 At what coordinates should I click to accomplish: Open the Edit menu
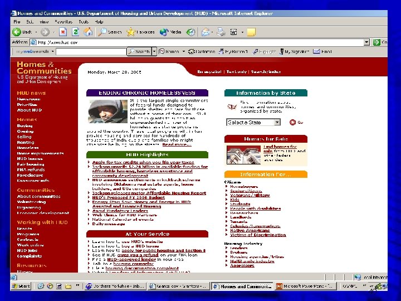[x=30, y=22]
